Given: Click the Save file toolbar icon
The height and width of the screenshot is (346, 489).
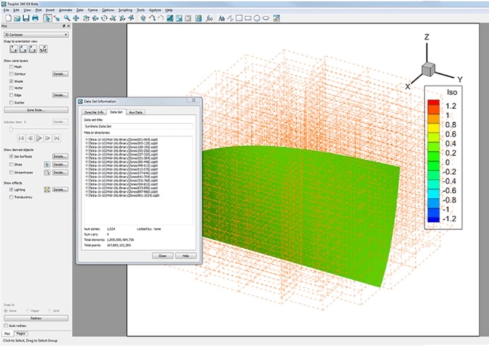Looking at the screenshot, I should (x=25, y=18).
